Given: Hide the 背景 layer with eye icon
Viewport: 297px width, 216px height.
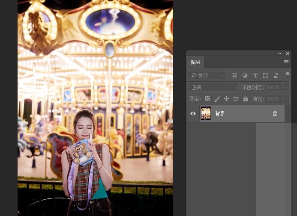Looking at the screenshot, I should click(193, 114).
